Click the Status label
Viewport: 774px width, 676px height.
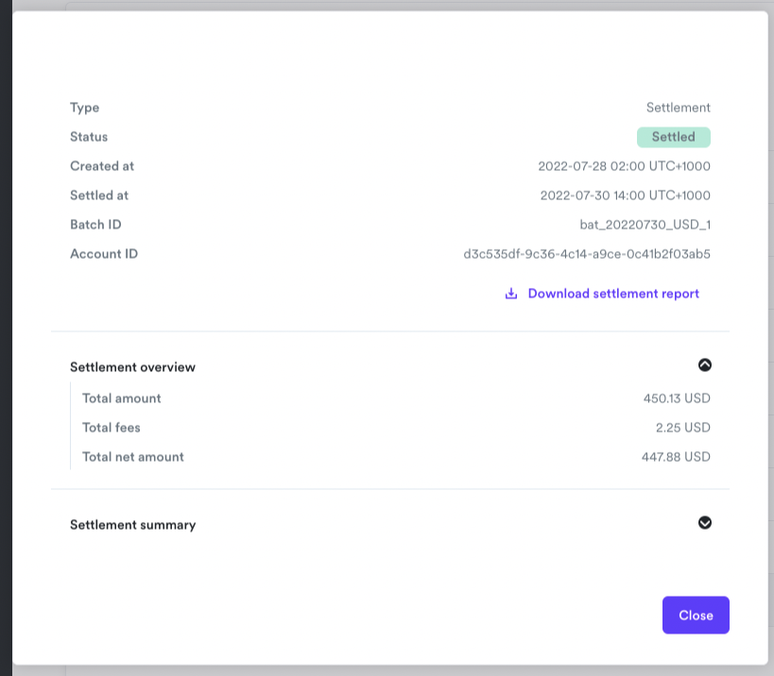[x=89, y=137]
